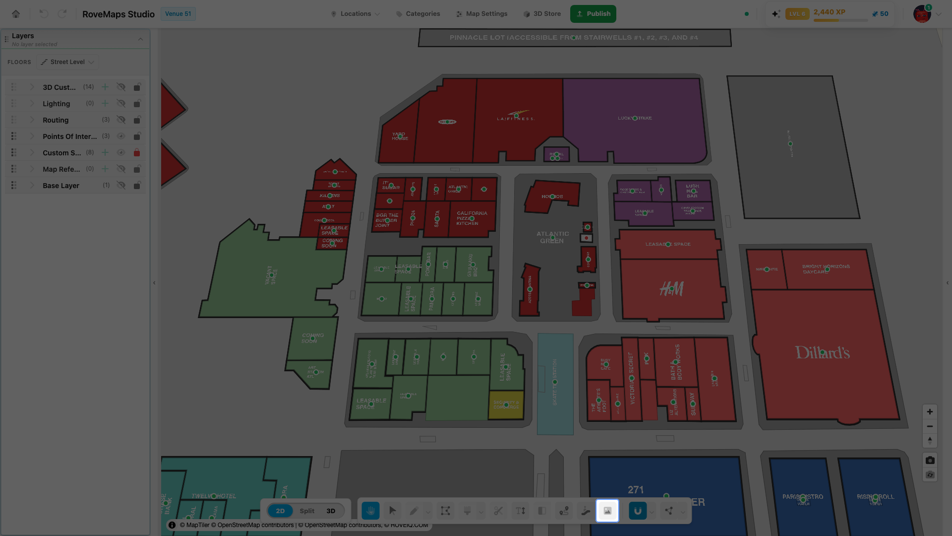Select the vertex shape edit tool

[445, 511]
